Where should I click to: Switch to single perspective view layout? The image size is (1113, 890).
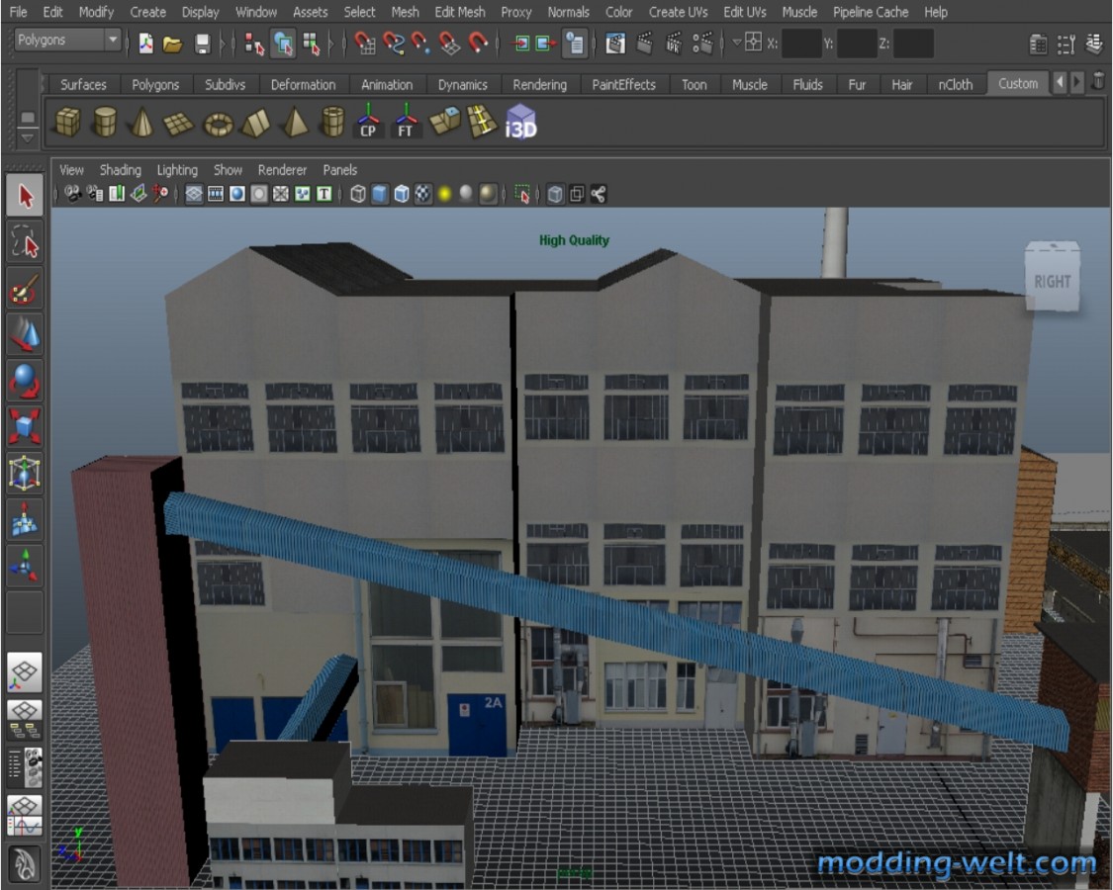tap(24, 671)
